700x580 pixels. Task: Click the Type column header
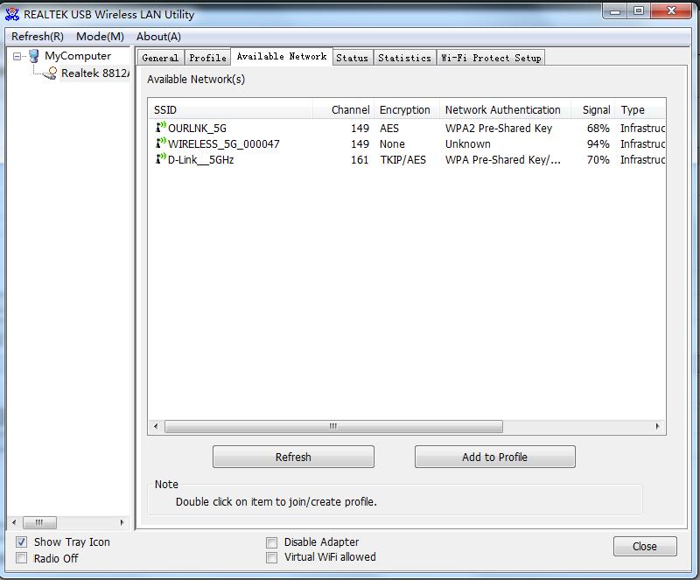pyautogui.click(x=640, y=109)
